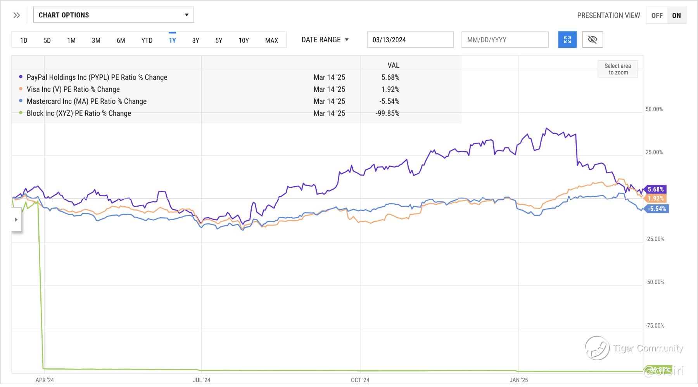Click the purple PayPal legend dot

[x=21, y=77]
